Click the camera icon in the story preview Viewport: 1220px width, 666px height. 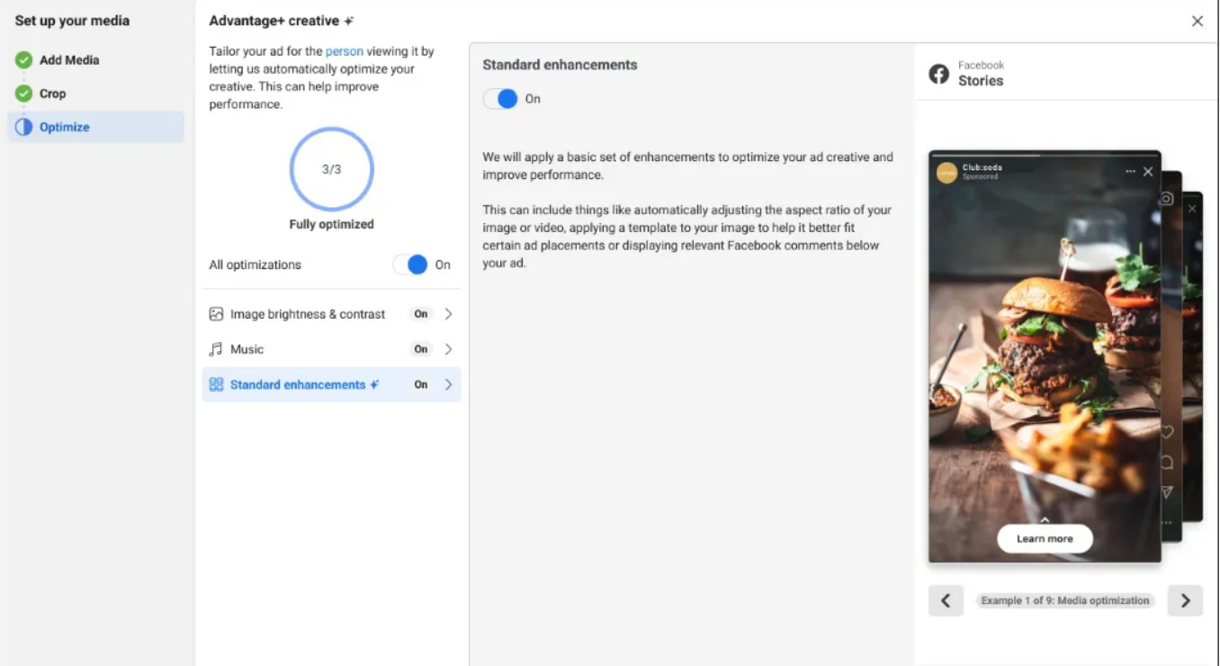(x=1167, y=198)
